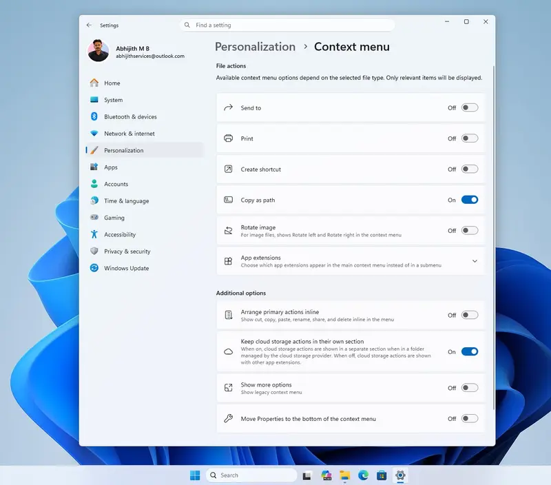
Task: Select Accounts in sidebar
Action: pos(145,184)
